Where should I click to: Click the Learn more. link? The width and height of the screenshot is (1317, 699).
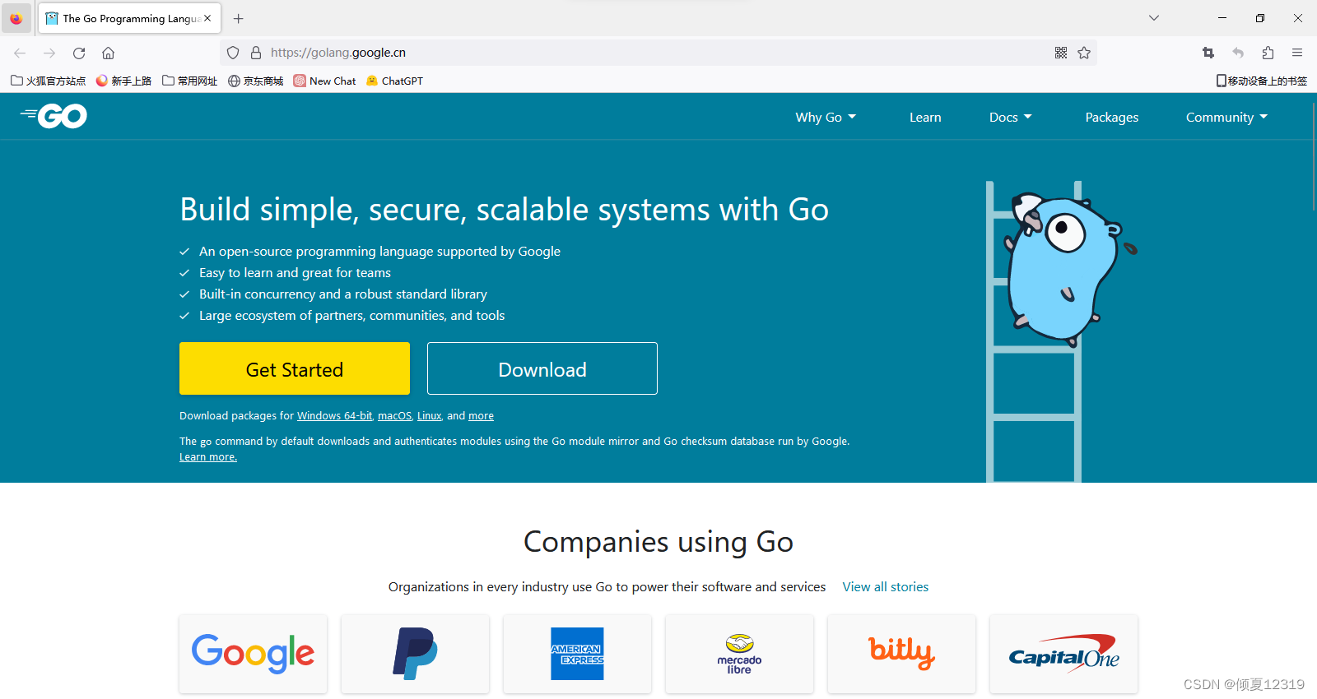click(x=208, y=457)
